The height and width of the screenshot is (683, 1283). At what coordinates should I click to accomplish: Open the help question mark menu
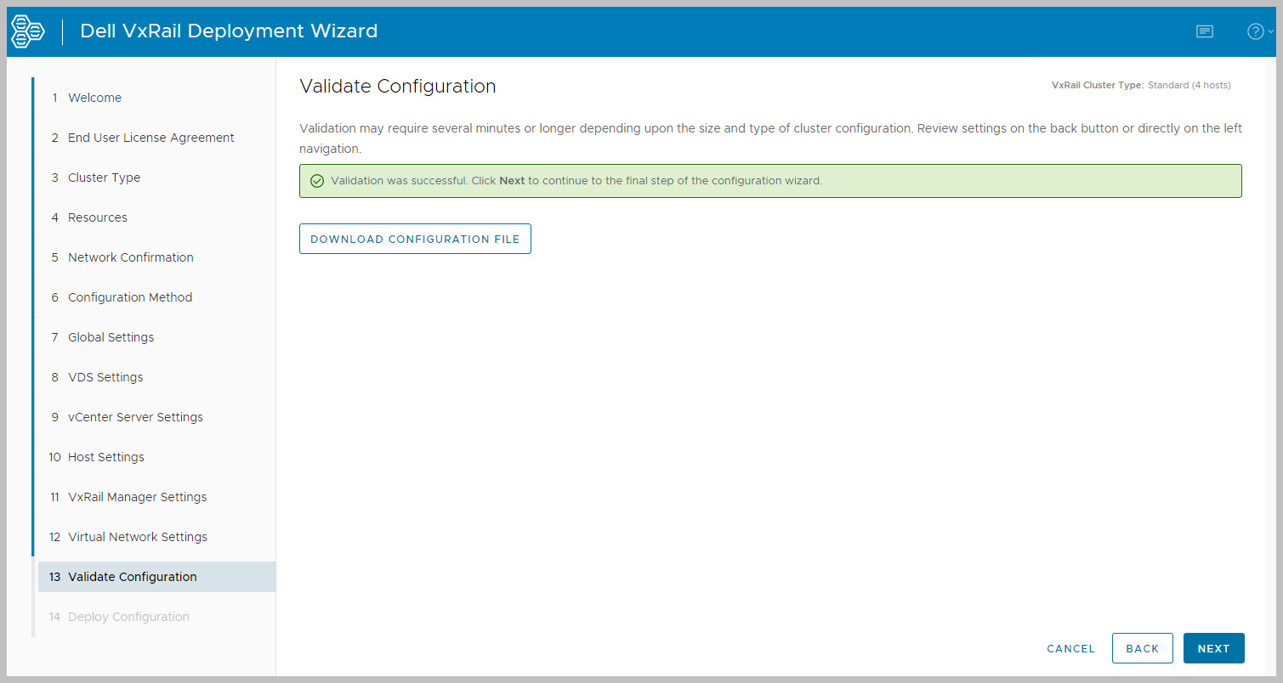1259,31
